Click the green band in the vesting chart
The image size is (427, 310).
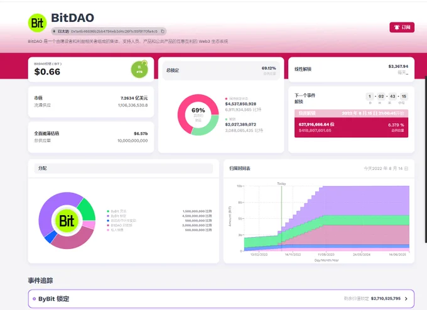(x=365, y=220)
